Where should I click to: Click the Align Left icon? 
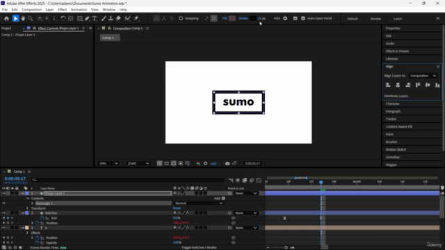[x=388, y=85]
